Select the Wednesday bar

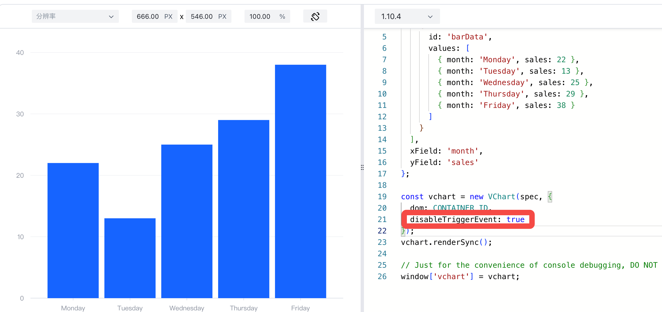(187, 221)
